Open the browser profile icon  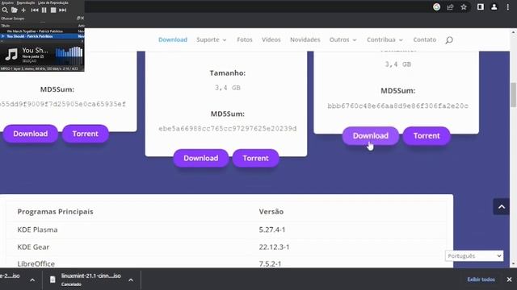[x=494, y=7]
